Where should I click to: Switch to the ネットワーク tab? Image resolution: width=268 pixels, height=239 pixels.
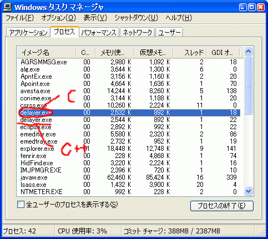click(x=137, y=33)
